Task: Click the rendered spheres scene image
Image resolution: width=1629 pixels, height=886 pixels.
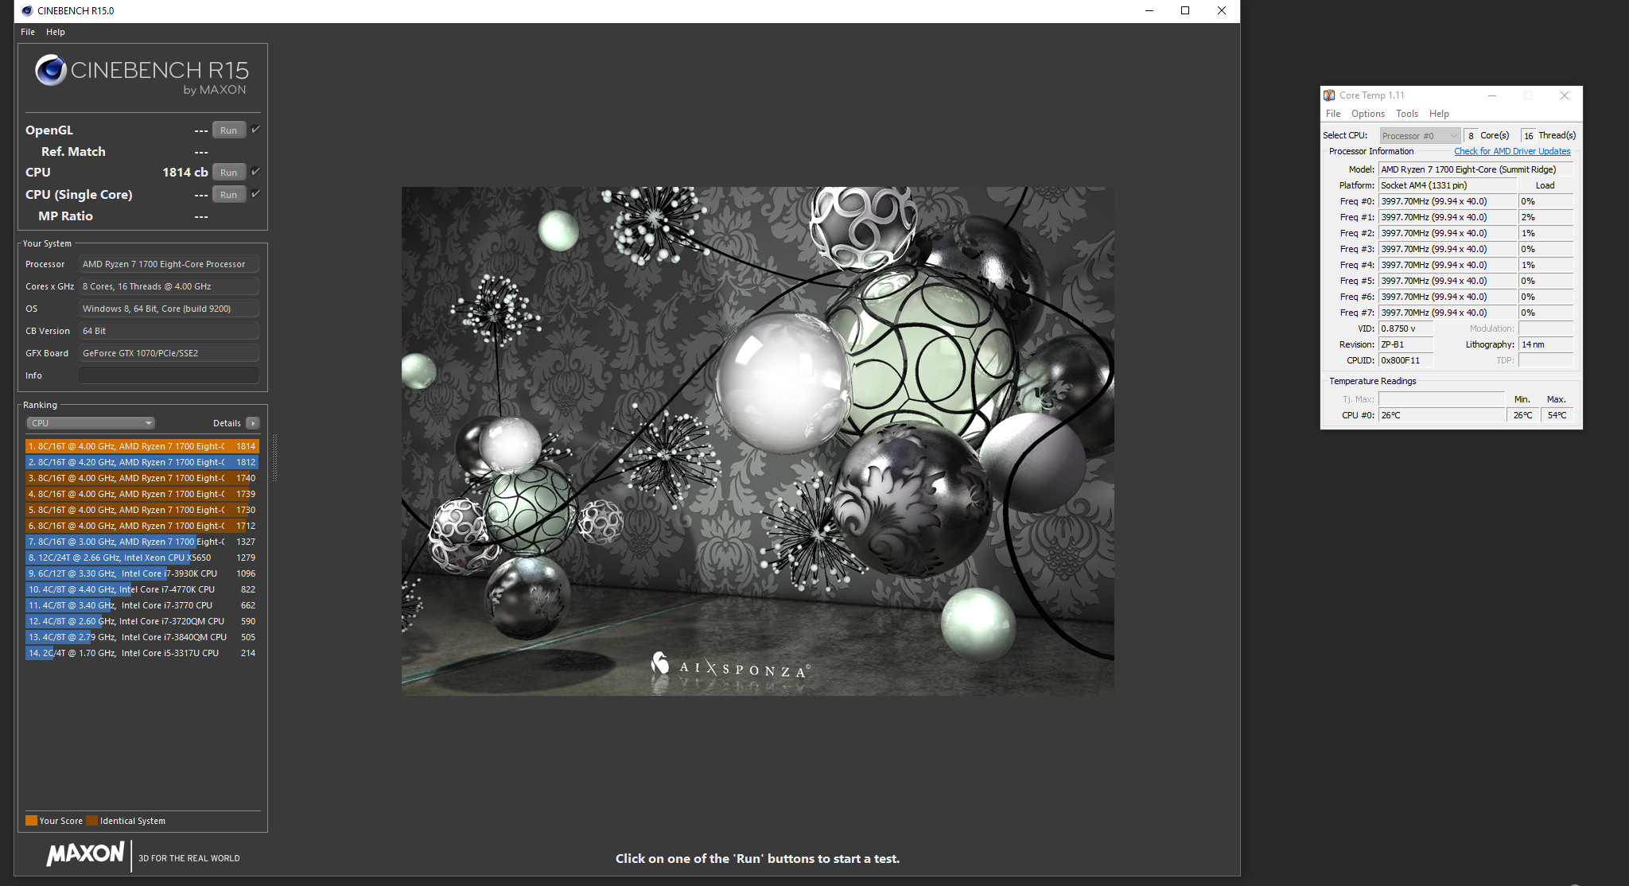Action: 757,441
